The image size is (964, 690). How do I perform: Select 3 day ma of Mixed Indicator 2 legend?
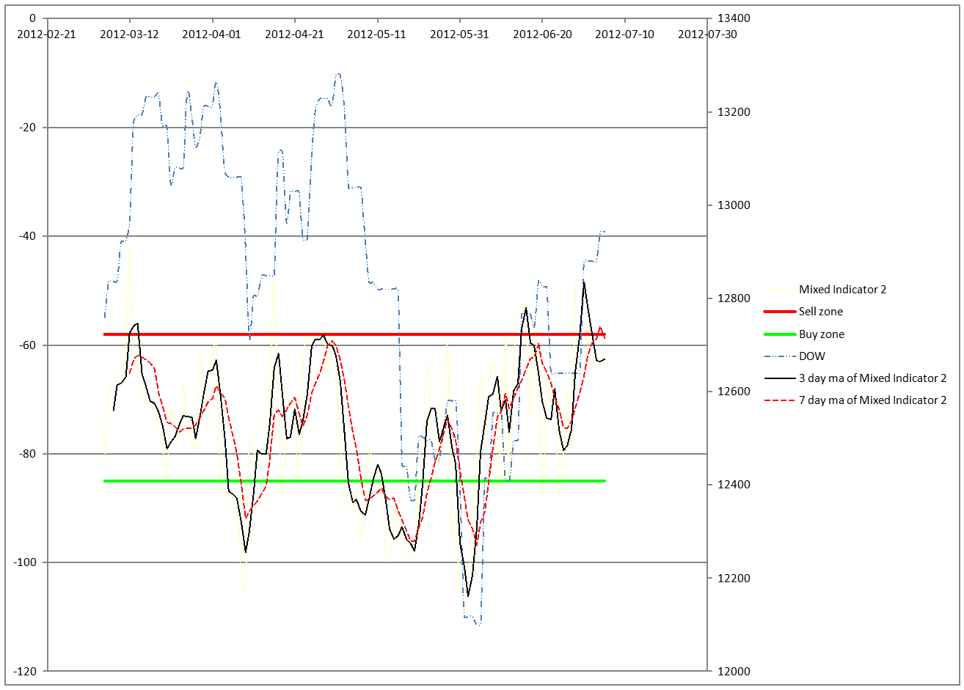(x=872, y=378)
